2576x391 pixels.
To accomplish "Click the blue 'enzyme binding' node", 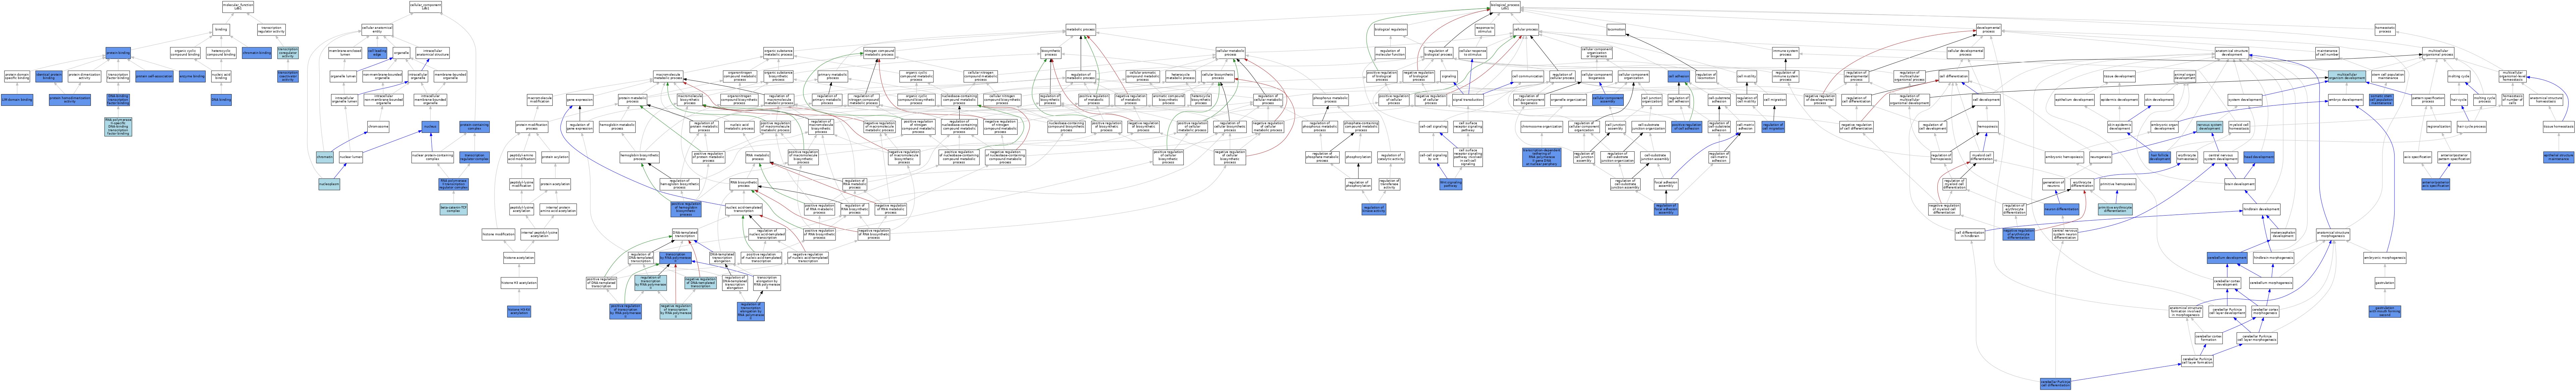I will coord(192,76).
